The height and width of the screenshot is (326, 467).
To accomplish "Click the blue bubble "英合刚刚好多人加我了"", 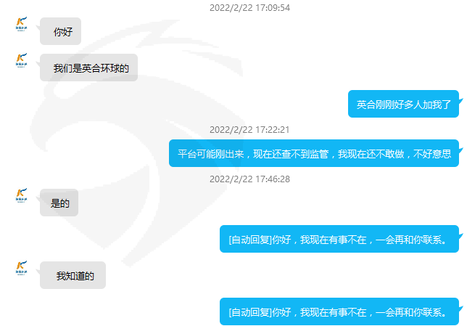I will 403,104.
